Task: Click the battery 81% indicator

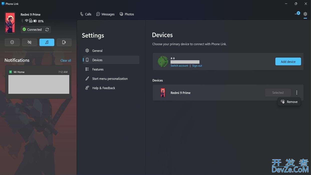Action: click(39, 21)
